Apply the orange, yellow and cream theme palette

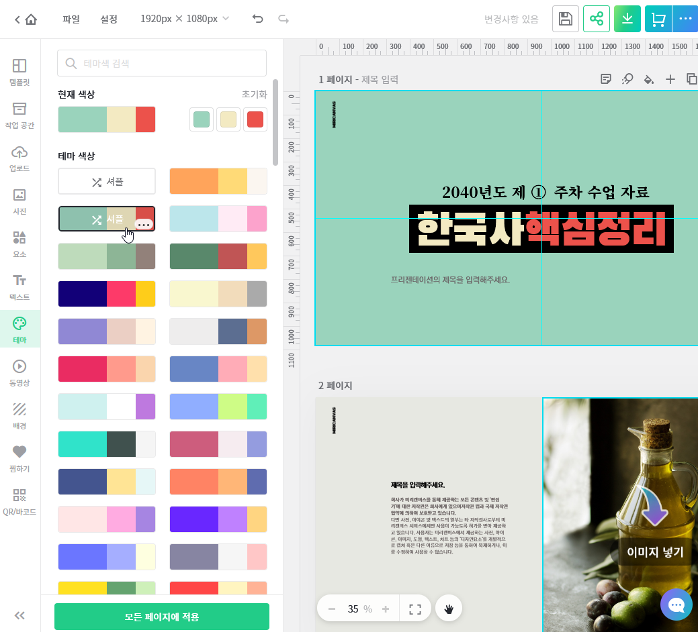point(218,181)
